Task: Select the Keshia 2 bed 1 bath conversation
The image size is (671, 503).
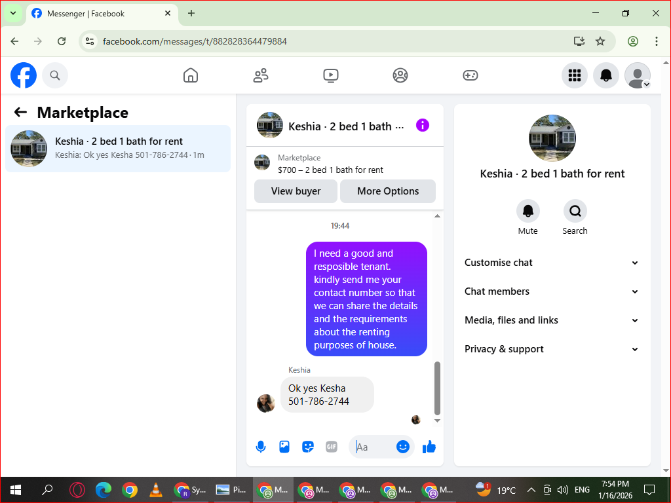Action: tap(118, 149)
